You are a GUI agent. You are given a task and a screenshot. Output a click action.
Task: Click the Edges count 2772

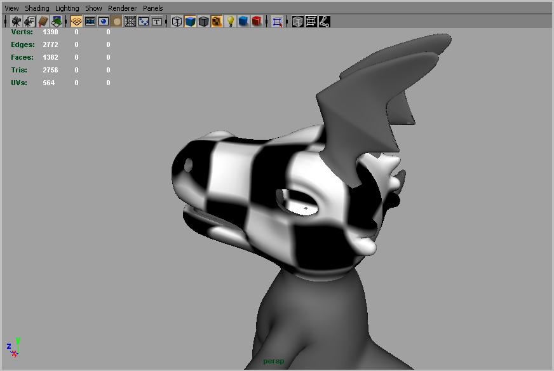50,44
